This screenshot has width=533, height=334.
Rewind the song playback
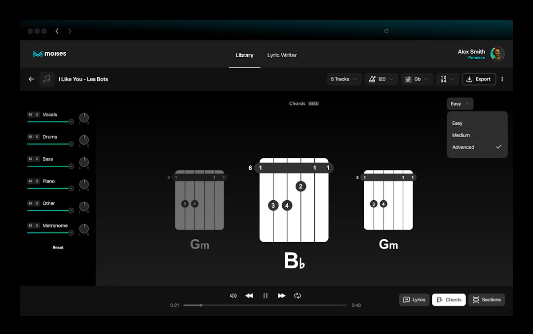tap(249, 296)
